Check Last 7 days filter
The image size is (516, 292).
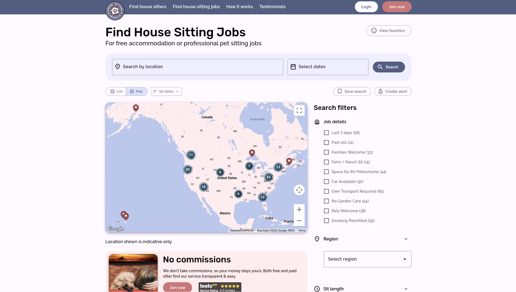[326, 133]
